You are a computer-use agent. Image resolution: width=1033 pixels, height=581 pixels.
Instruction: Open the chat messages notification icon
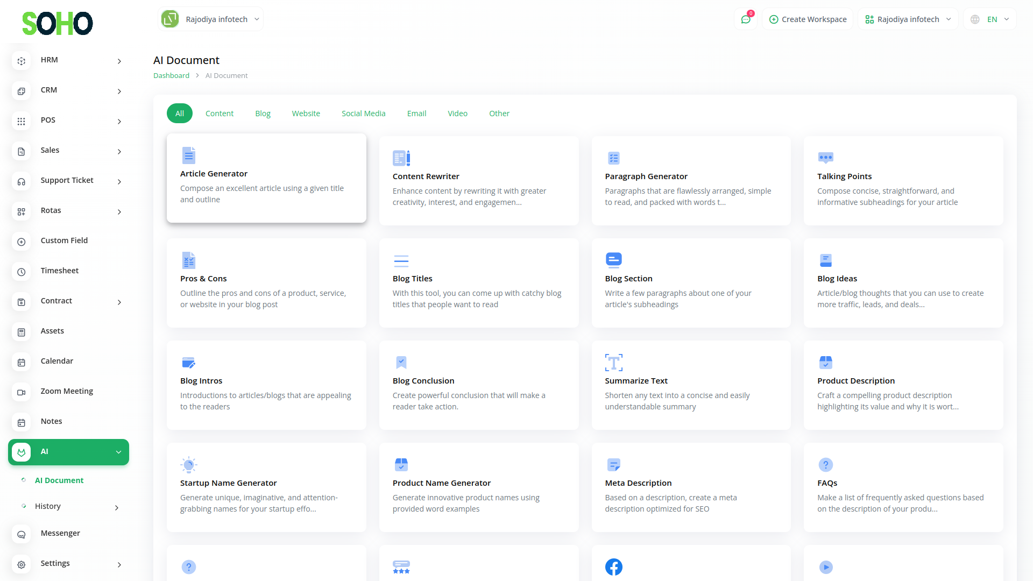point(746,19)
